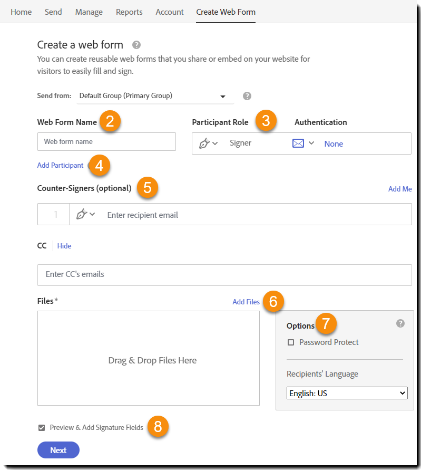Click the counter-signer pen role icon
The height and width of the screenshot is (470, 421).
coord(82,214)
